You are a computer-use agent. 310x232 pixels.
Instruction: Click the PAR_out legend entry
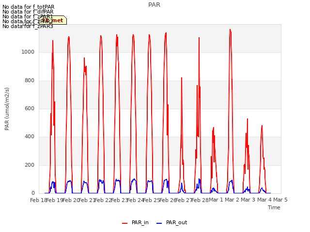[x=171, y=222]
